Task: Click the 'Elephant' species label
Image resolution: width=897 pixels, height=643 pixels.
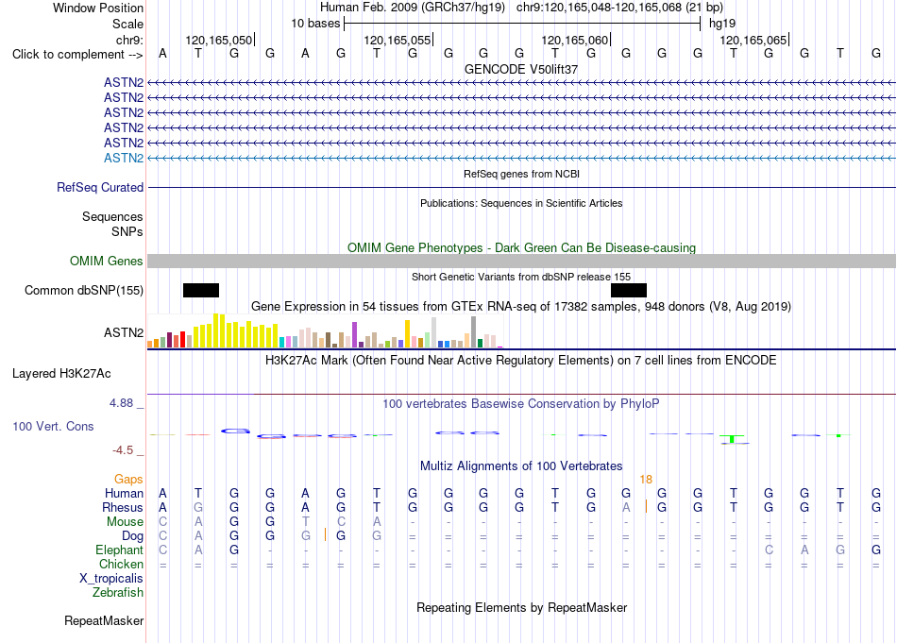Action: pyautogui.click(x=120, y=550)
